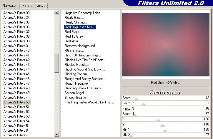Choose RedGlow filter
The height and width of the screenshot is (139, 213).
point(72,41)
